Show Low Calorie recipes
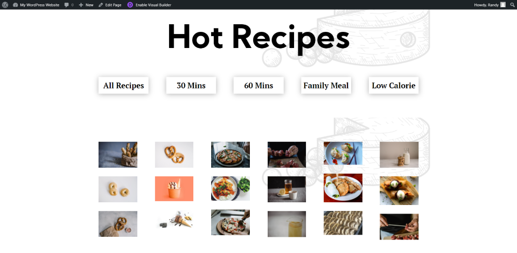The width and height of the screenshot is (517, 253). pos(394,86)
